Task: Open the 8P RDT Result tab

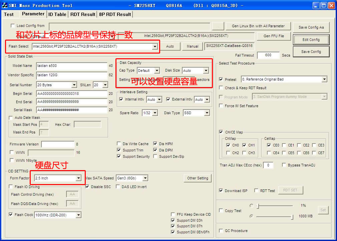Action: pyautogui.click(x=115, y=14)
